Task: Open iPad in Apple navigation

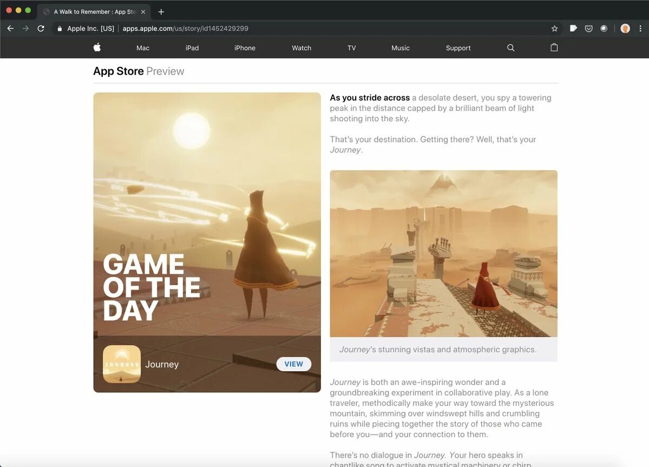Action: point(192,48)
